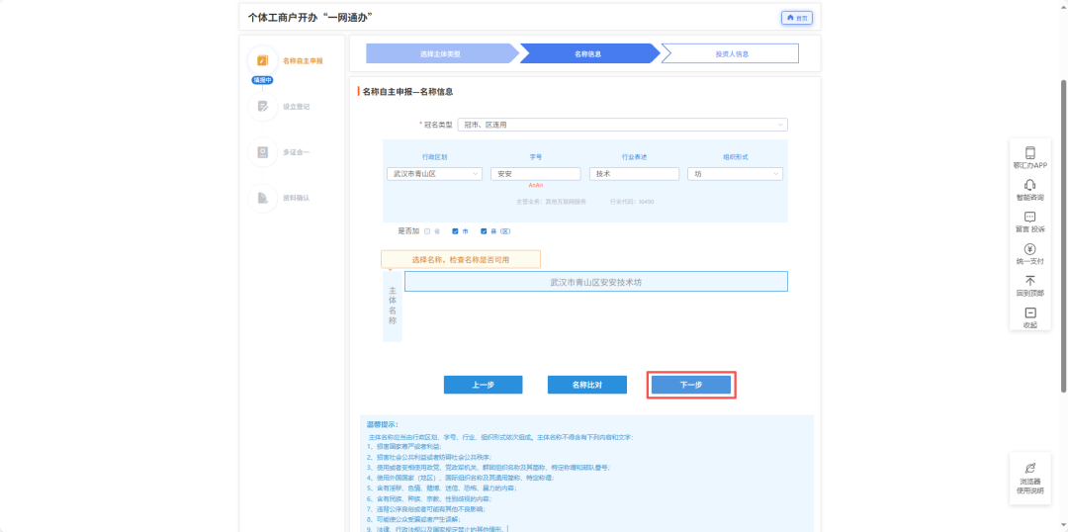This screenshot has width=1068, height=532.
Task: Toggle the 县（区）checkbox
Action: (x=484, y=231)
